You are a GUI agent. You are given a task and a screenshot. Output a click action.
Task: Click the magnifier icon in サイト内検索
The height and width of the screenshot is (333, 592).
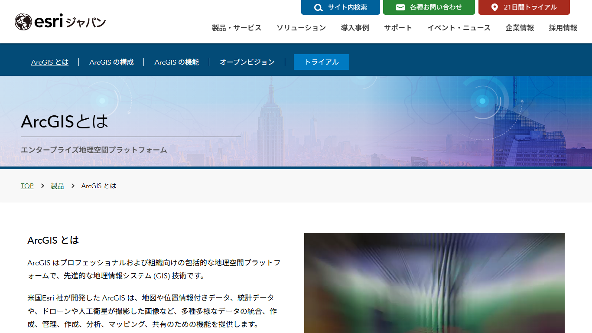coord(319,7)
